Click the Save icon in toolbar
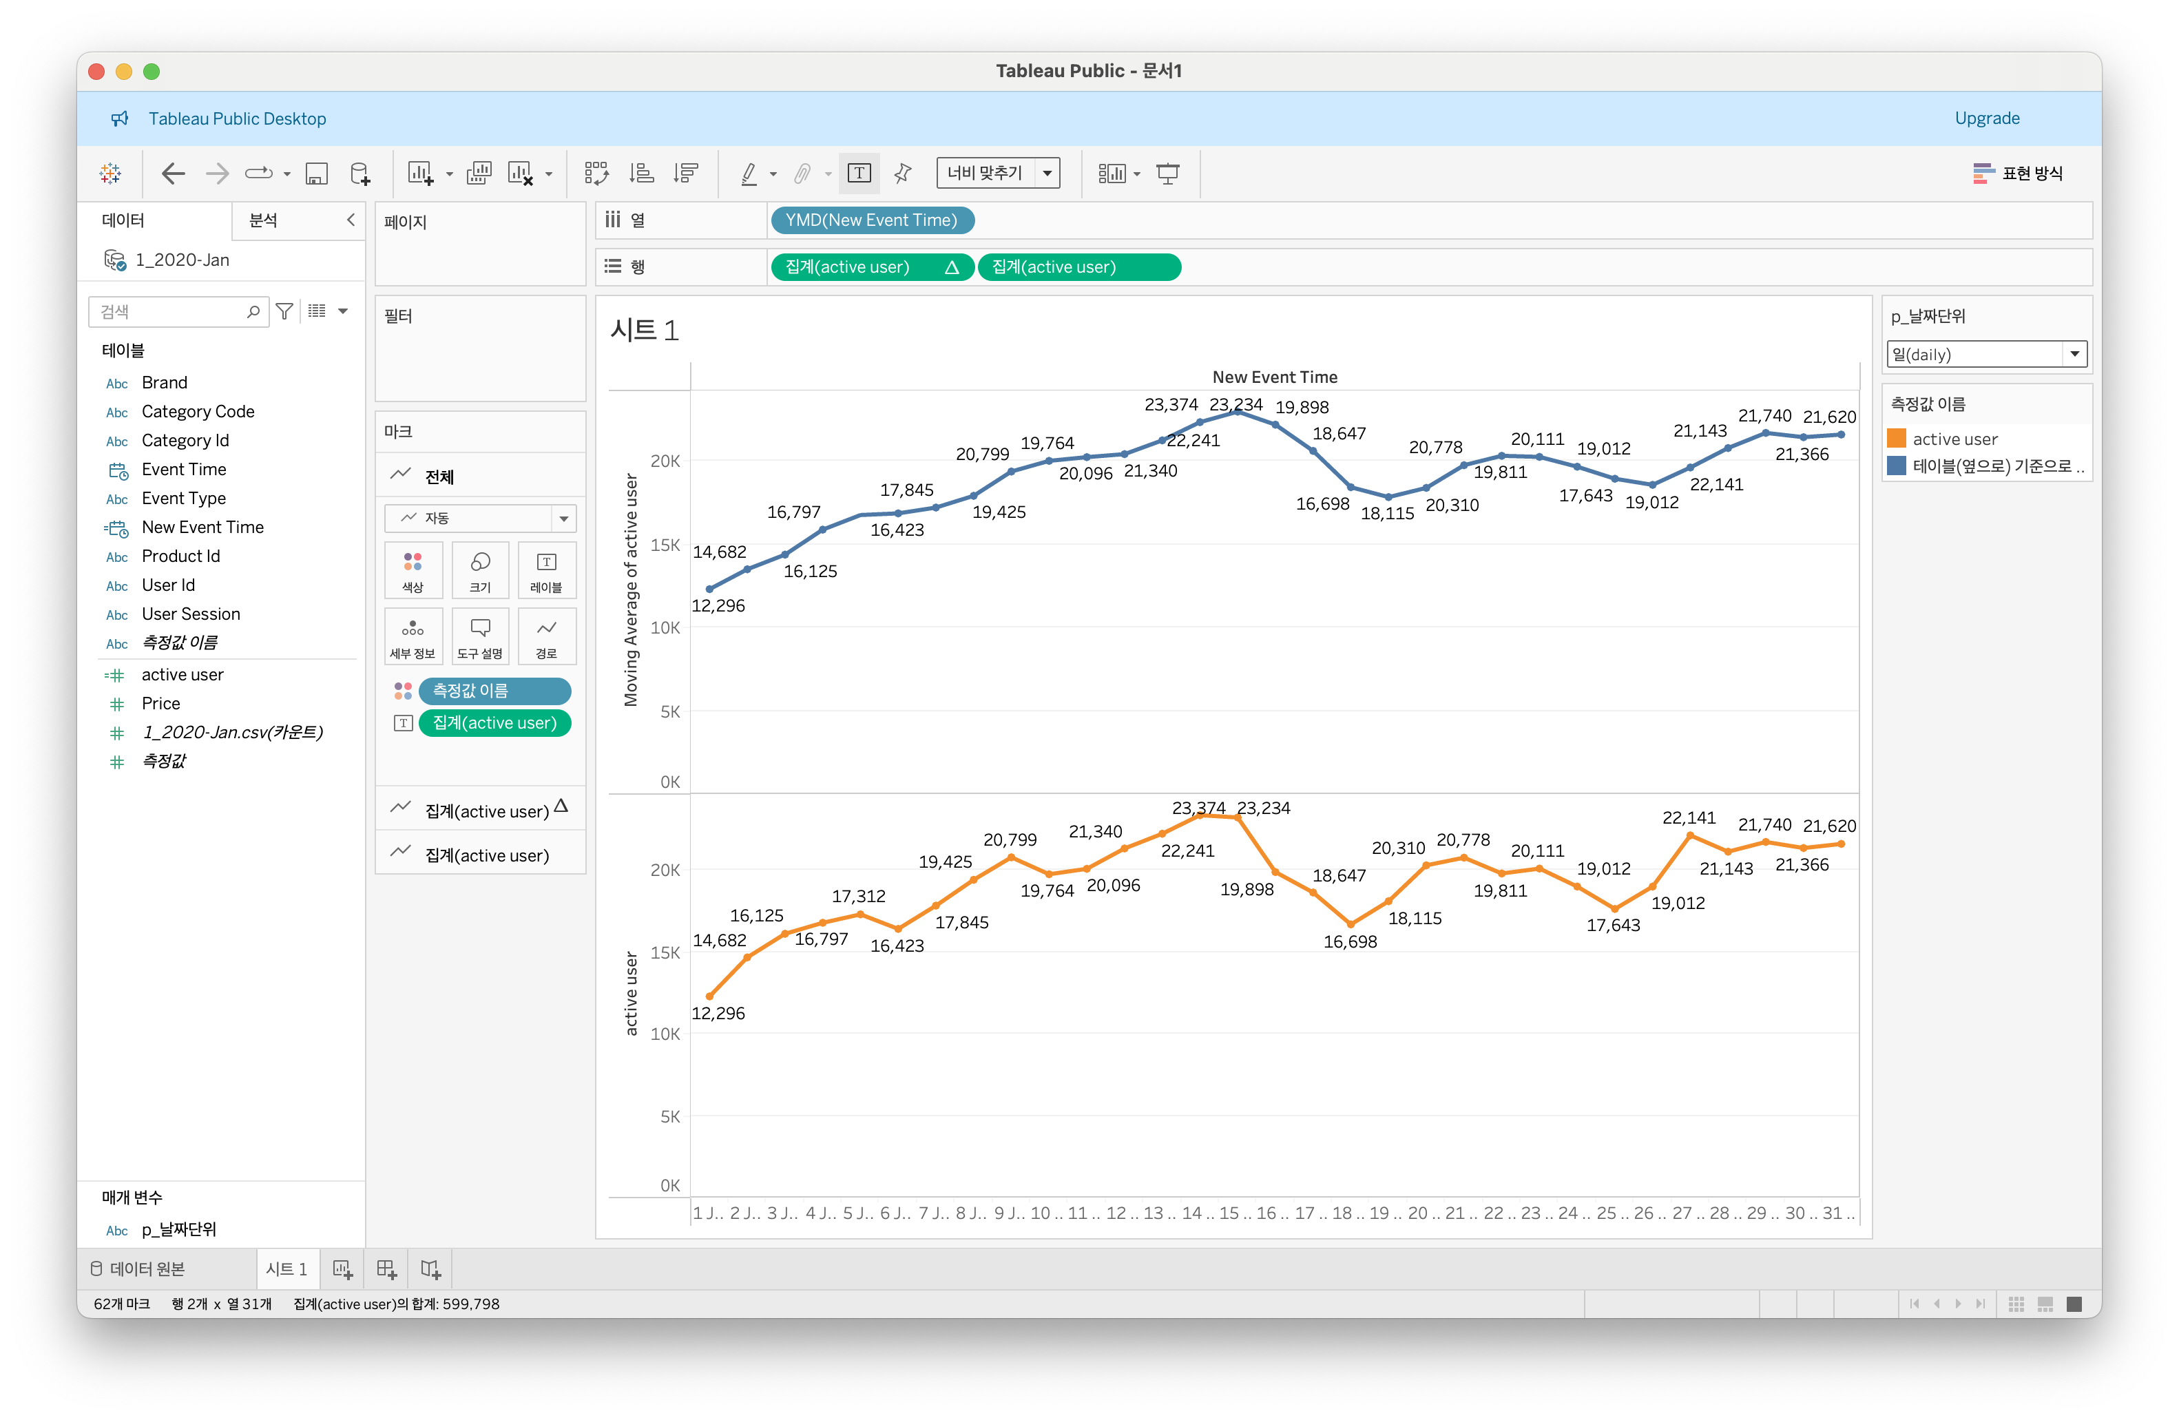Screen dimensions: 2179x1420 [316, 173]
